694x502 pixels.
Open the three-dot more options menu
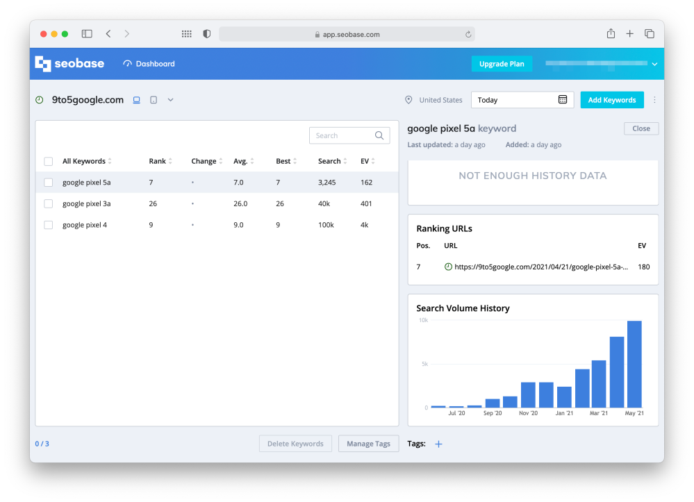pyautogui.click(x=654, y=100)
